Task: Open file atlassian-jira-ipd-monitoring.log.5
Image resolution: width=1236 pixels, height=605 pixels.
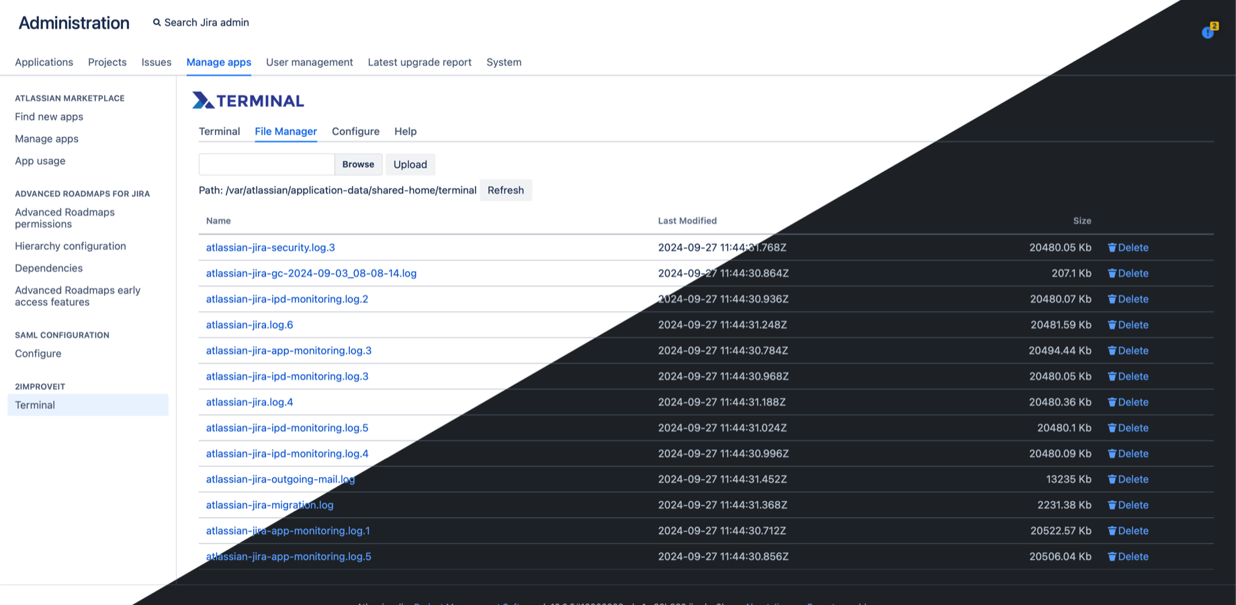Action: click(x=287, y=428)
